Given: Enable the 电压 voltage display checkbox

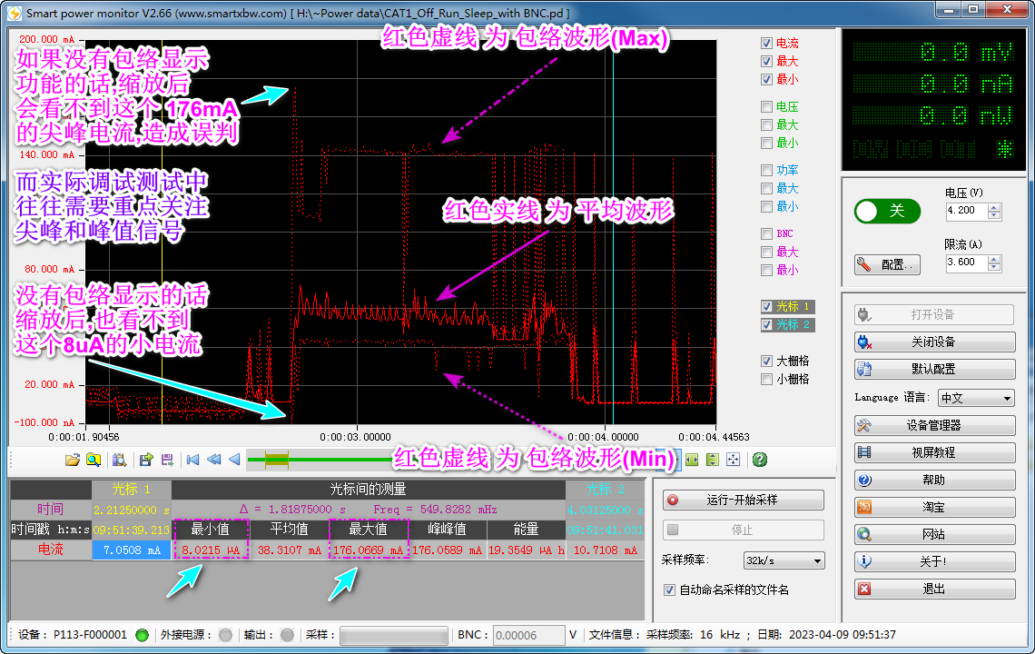Looking at the screenshot, I should (x=766, y=106).
